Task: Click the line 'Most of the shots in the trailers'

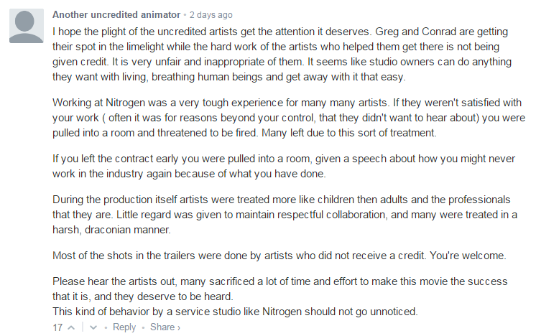Action: pyautogui.click(x=279, y=256)
